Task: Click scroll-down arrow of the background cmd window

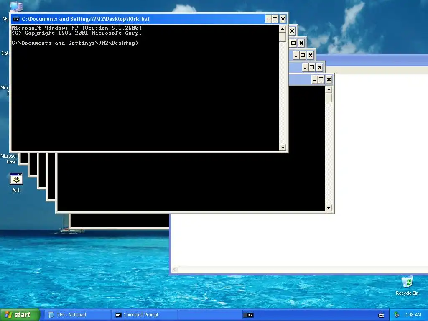Action: (329, 208)
